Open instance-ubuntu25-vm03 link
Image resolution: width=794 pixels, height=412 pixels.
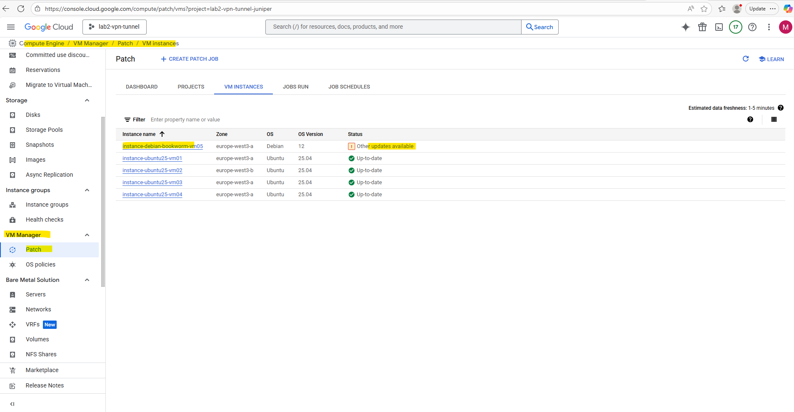click(152, 183)
